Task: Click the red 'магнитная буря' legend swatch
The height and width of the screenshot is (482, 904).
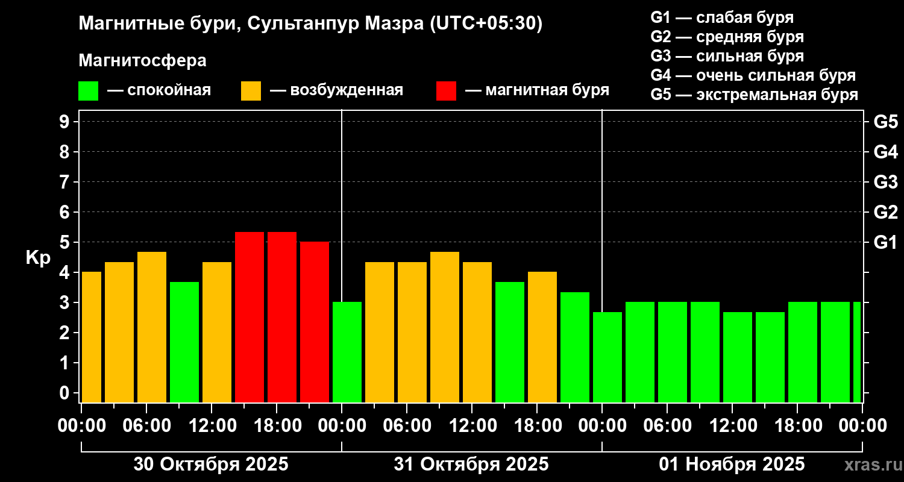Action: click(x=446, y=90)
